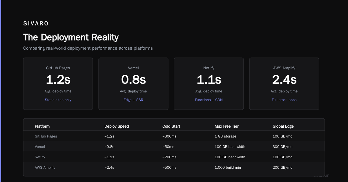
Task: Click "100 GB bandwidth" in the Vercel row
Action: click(x=230, y=147)
